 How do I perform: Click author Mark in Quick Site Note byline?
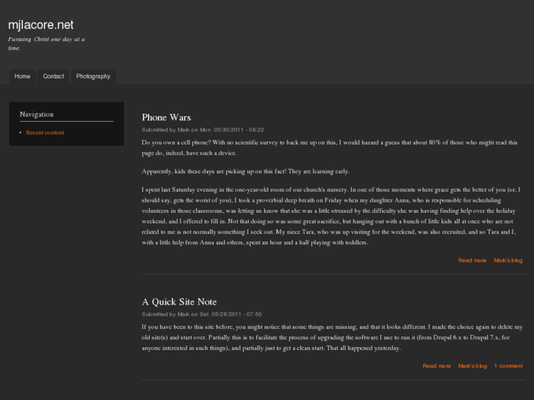[x=184, y=314]
